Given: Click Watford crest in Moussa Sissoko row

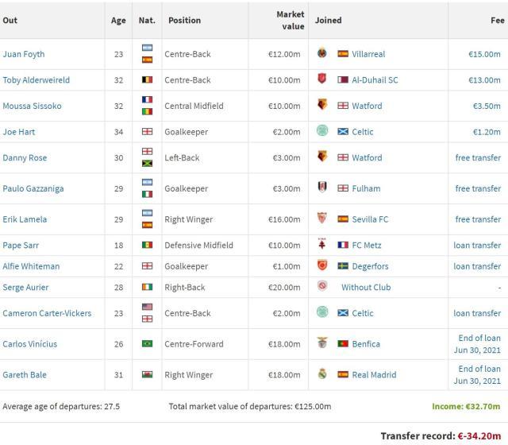Looking at the screenshot, I should [x=322, y=106].
